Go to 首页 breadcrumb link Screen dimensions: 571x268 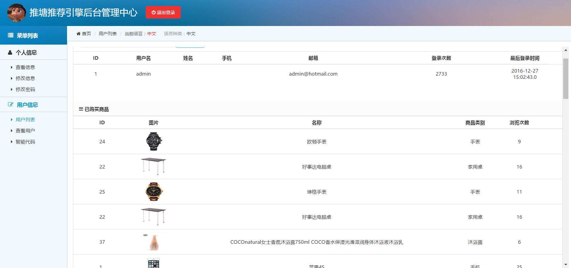click(x=86, y=33)
